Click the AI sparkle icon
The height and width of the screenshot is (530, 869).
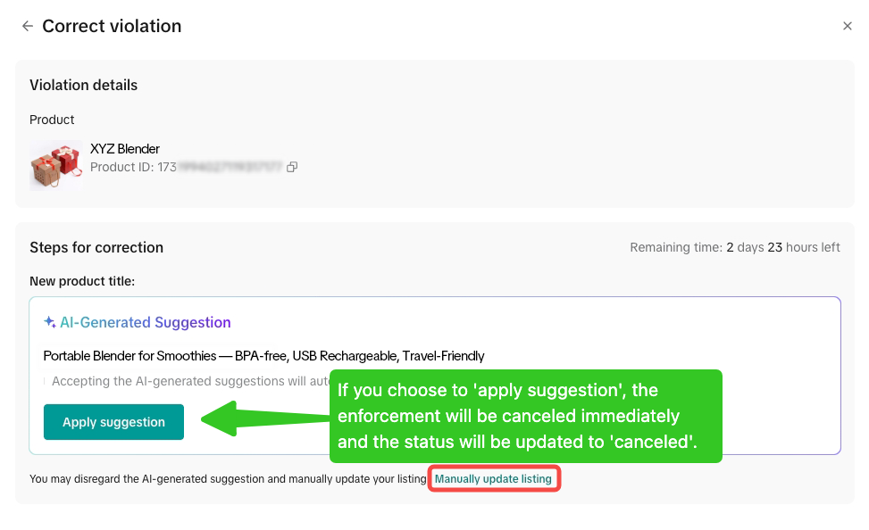50,322
